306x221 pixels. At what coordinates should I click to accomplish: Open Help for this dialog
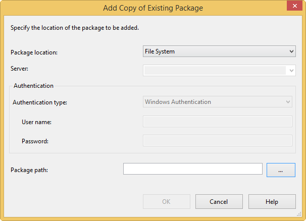coord(272,202)
